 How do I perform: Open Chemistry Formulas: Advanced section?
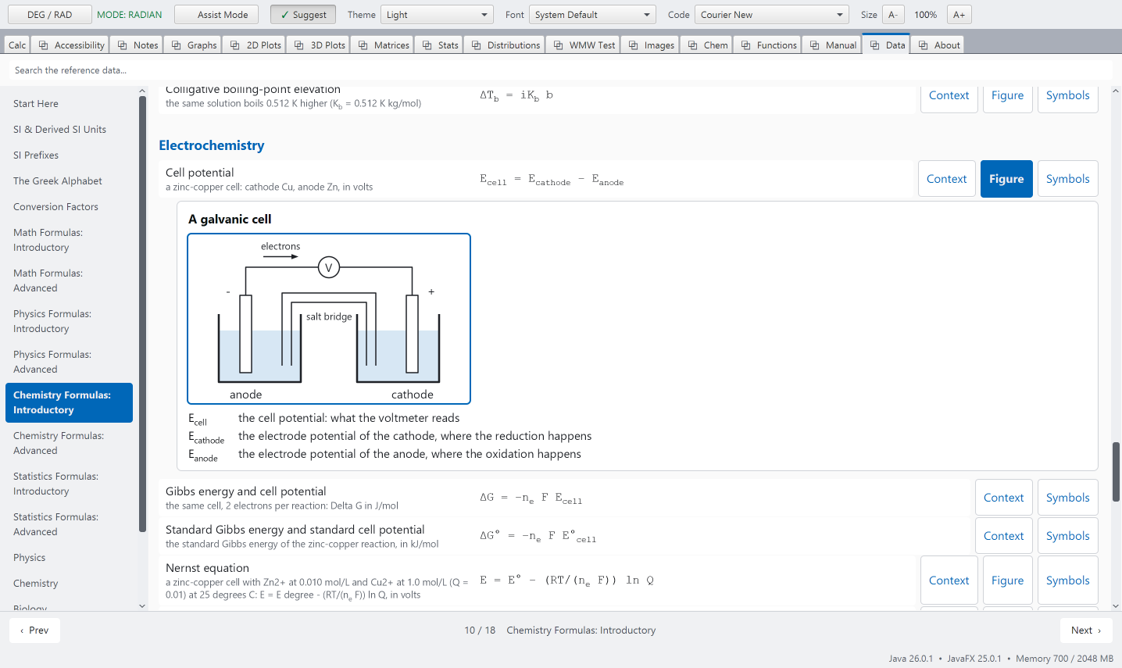coord(69,443)
